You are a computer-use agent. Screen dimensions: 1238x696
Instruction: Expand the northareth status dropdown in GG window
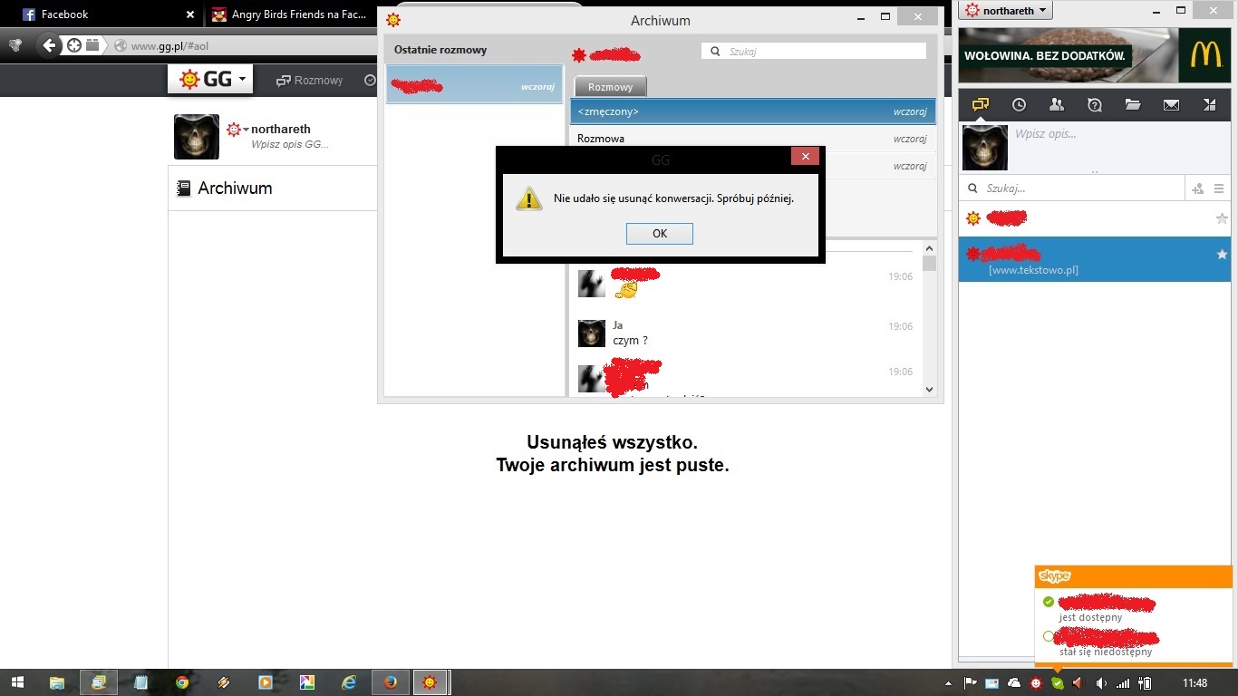pos(1006,11)
